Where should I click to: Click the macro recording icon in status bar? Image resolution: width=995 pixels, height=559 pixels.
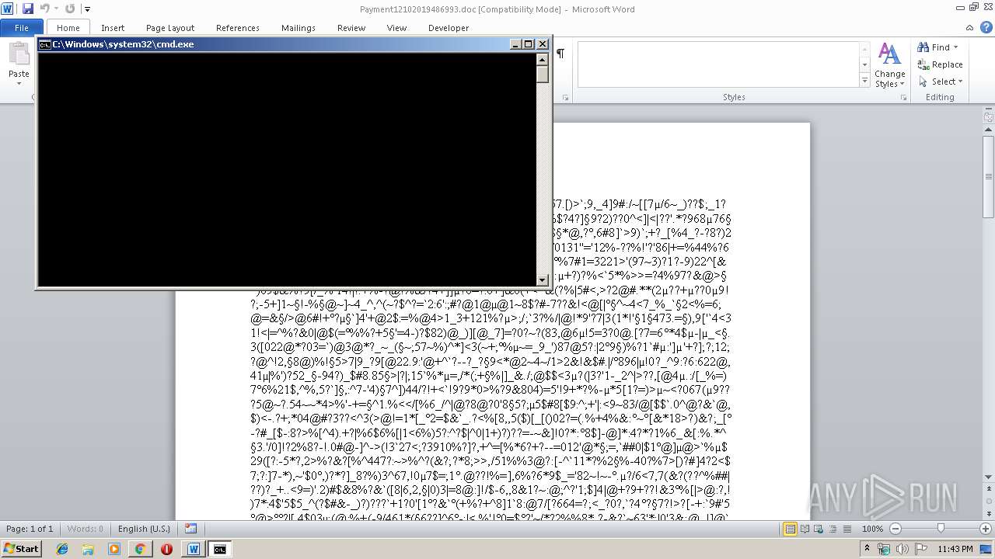190,529
